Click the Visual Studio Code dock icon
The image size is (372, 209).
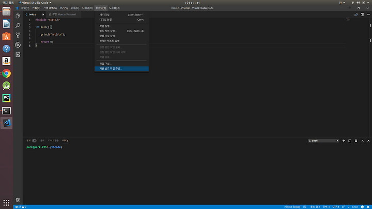point(6,123)
